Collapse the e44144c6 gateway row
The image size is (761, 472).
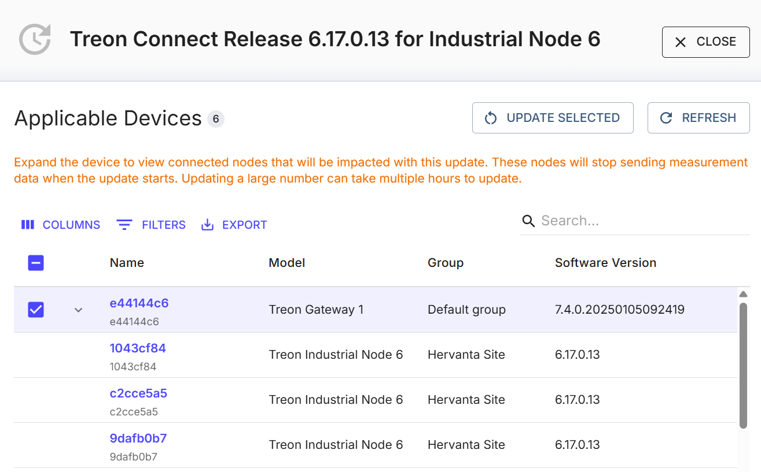click(79, 310)
